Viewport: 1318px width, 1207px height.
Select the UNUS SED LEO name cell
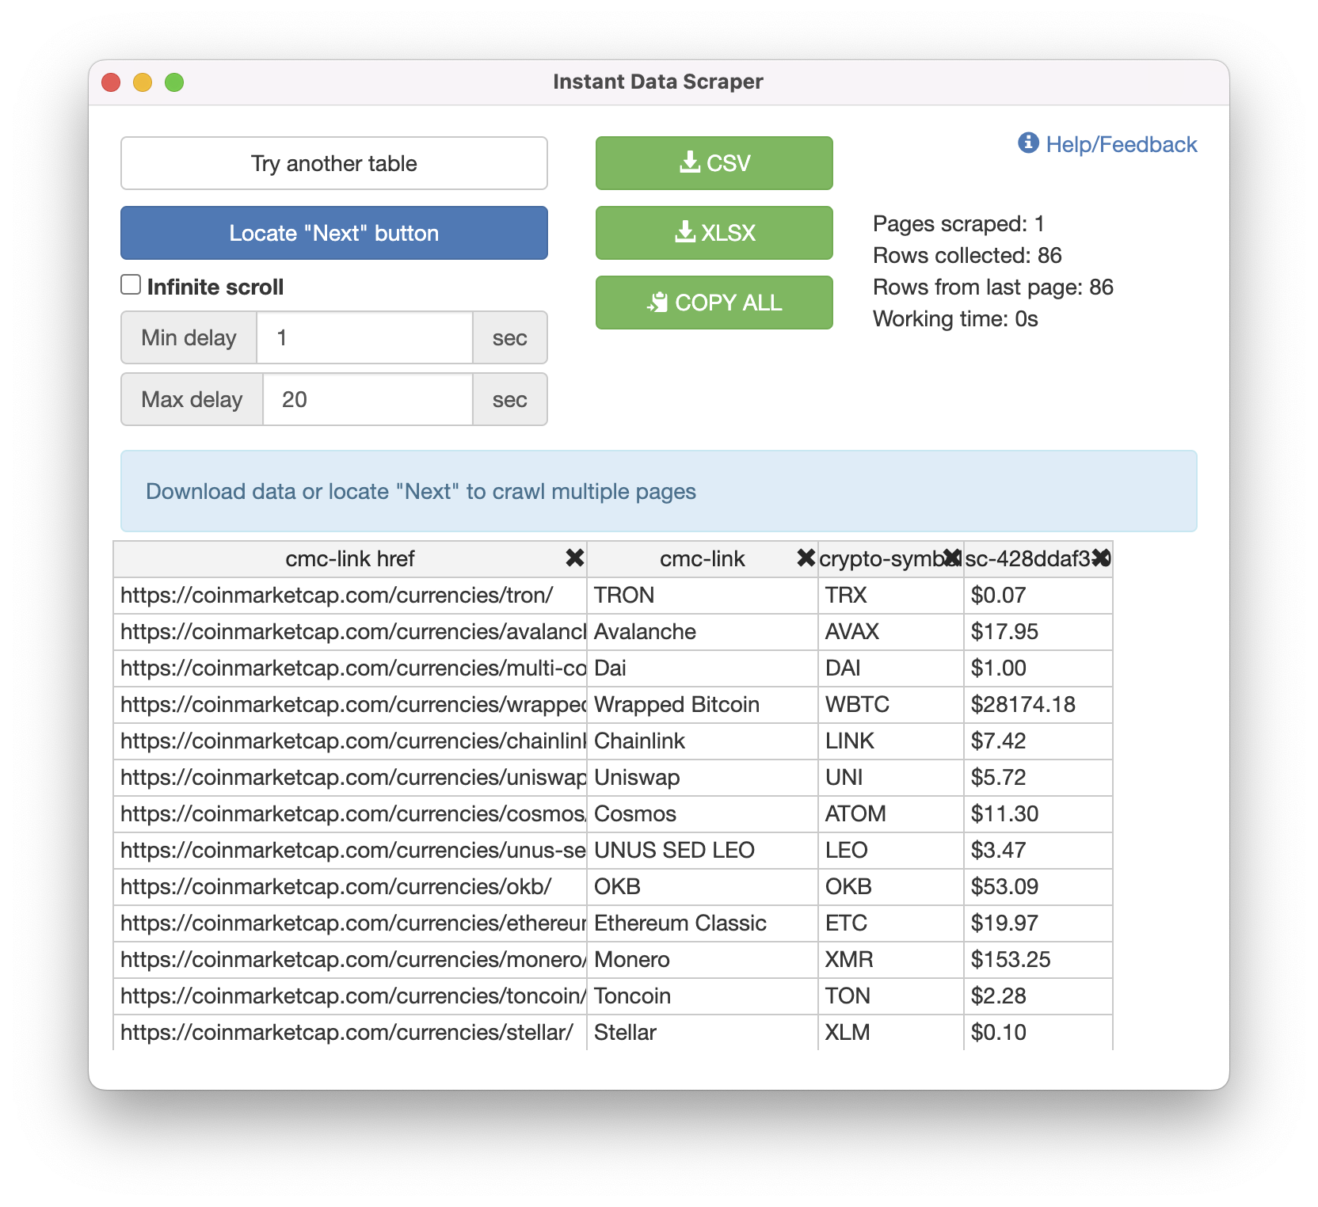pyautogui.click(x=702, y=851)
